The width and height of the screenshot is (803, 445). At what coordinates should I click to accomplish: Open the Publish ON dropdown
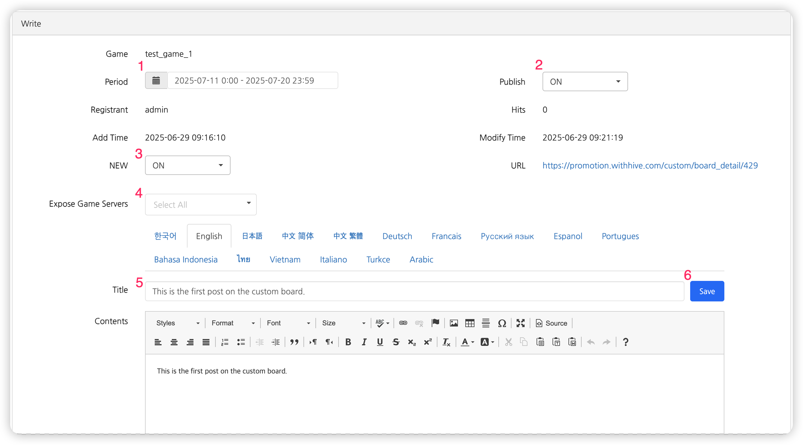pos(585,82)
